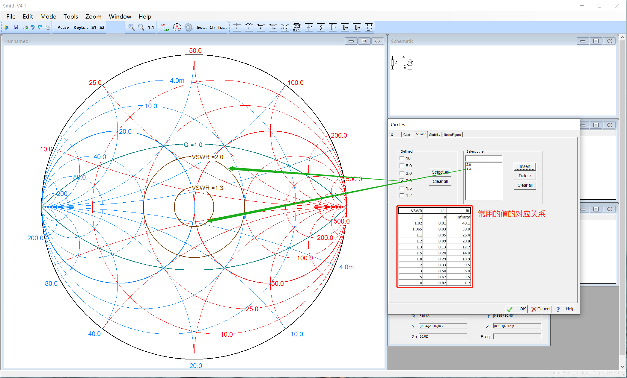Click the save file toolbar icon
627x378 pixels.
click(16, 27)
